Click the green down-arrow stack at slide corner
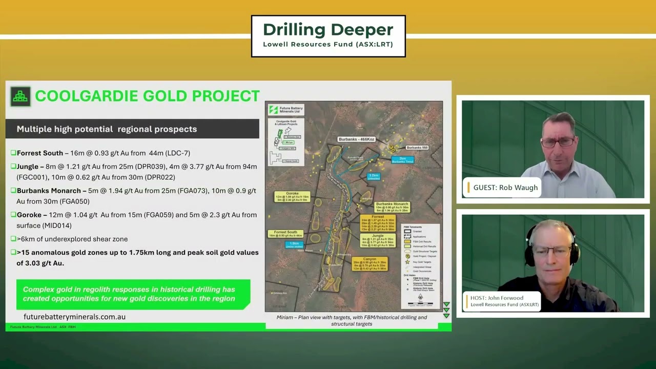 pos(446,310)
